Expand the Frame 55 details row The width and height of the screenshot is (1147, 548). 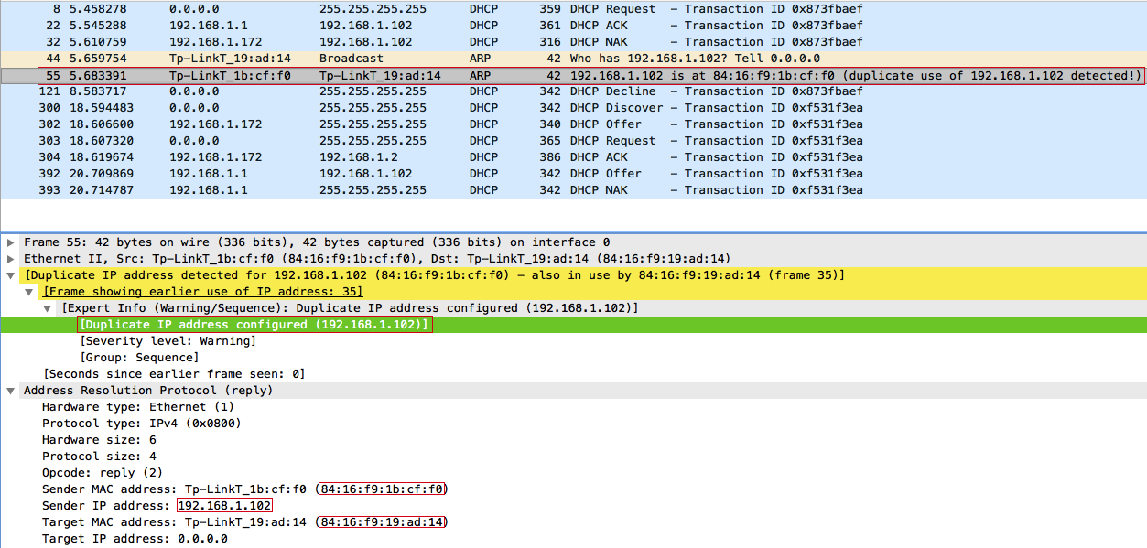(10, 242)
